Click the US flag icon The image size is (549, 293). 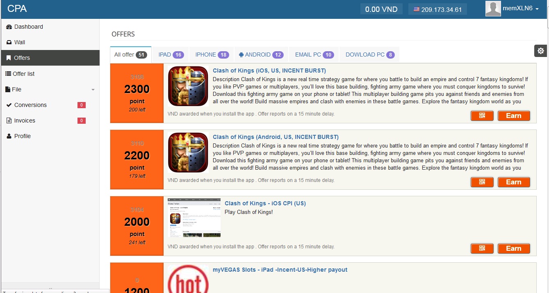pyautogui.click(x=417, y=9)
